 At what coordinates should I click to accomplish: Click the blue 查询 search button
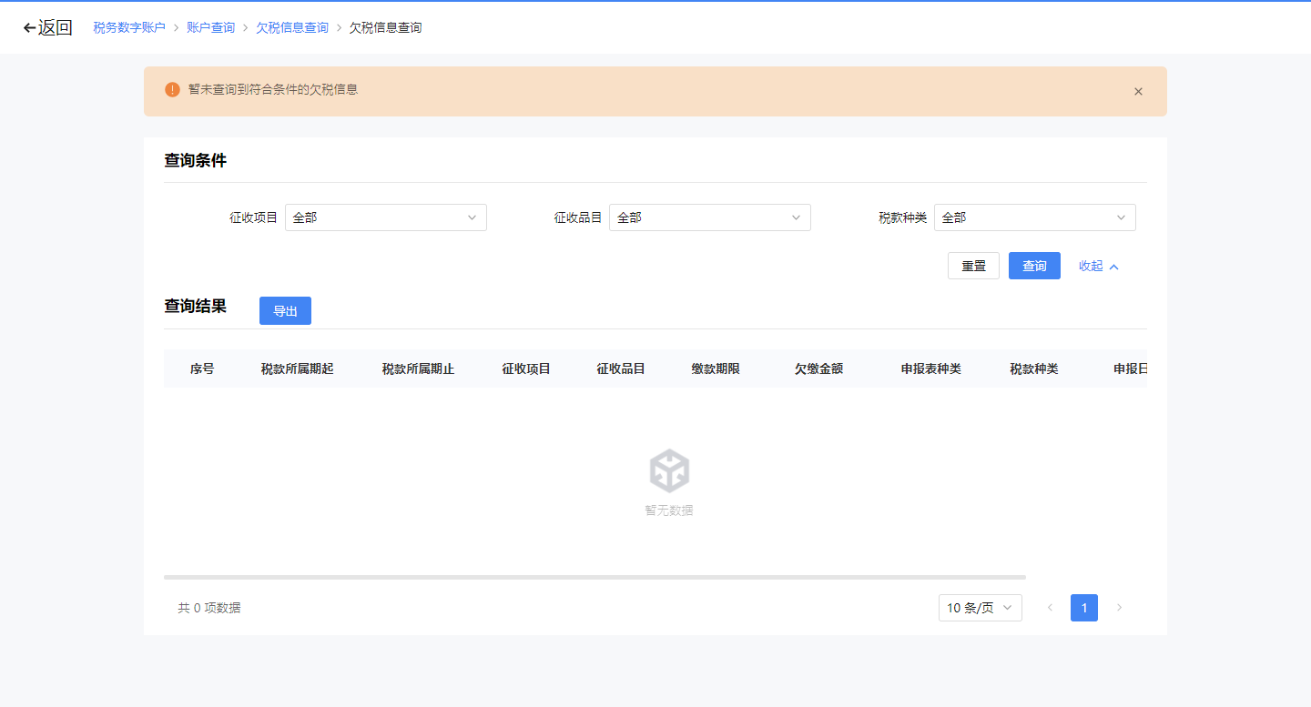click(1034, 266)
